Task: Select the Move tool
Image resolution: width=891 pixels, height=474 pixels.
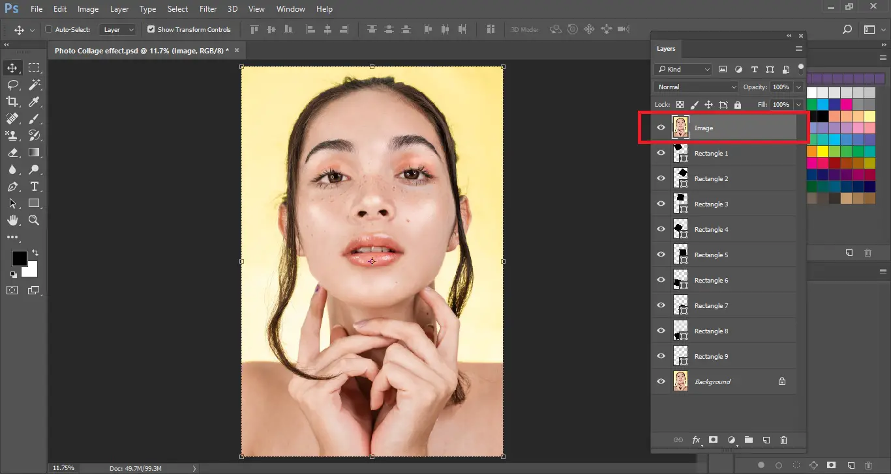Action: (x=11, y=67)
